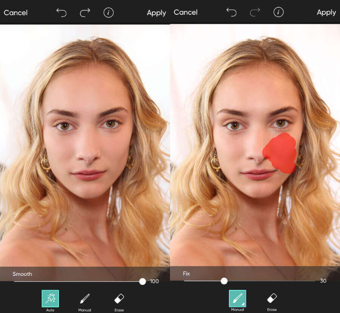Click the Undo arrow in the Smooth panel
Screen dimensions: 340x313
pos(62,12)
